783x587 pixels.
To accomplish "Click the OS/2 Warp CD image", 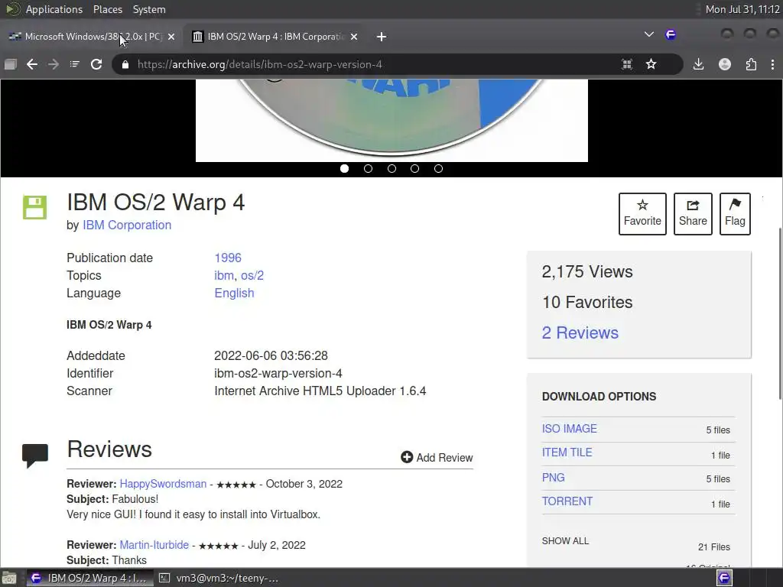I will pyautogui.click(x=391, y=120).
